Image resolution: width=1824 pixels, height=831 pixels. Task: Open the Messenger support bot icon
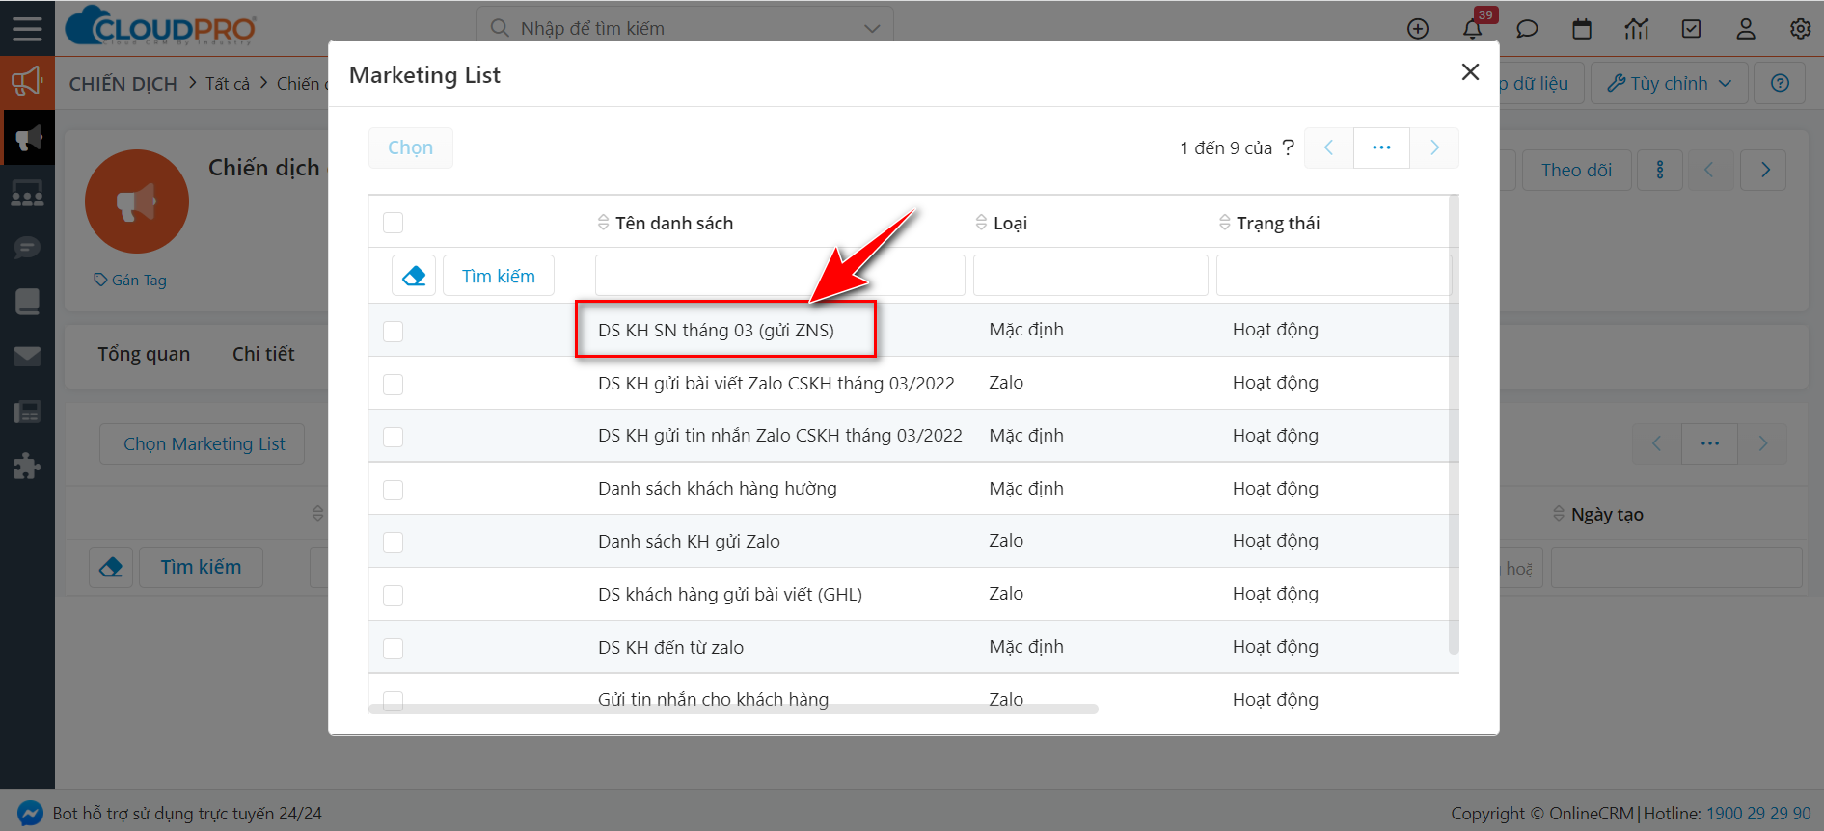[30, 814]
